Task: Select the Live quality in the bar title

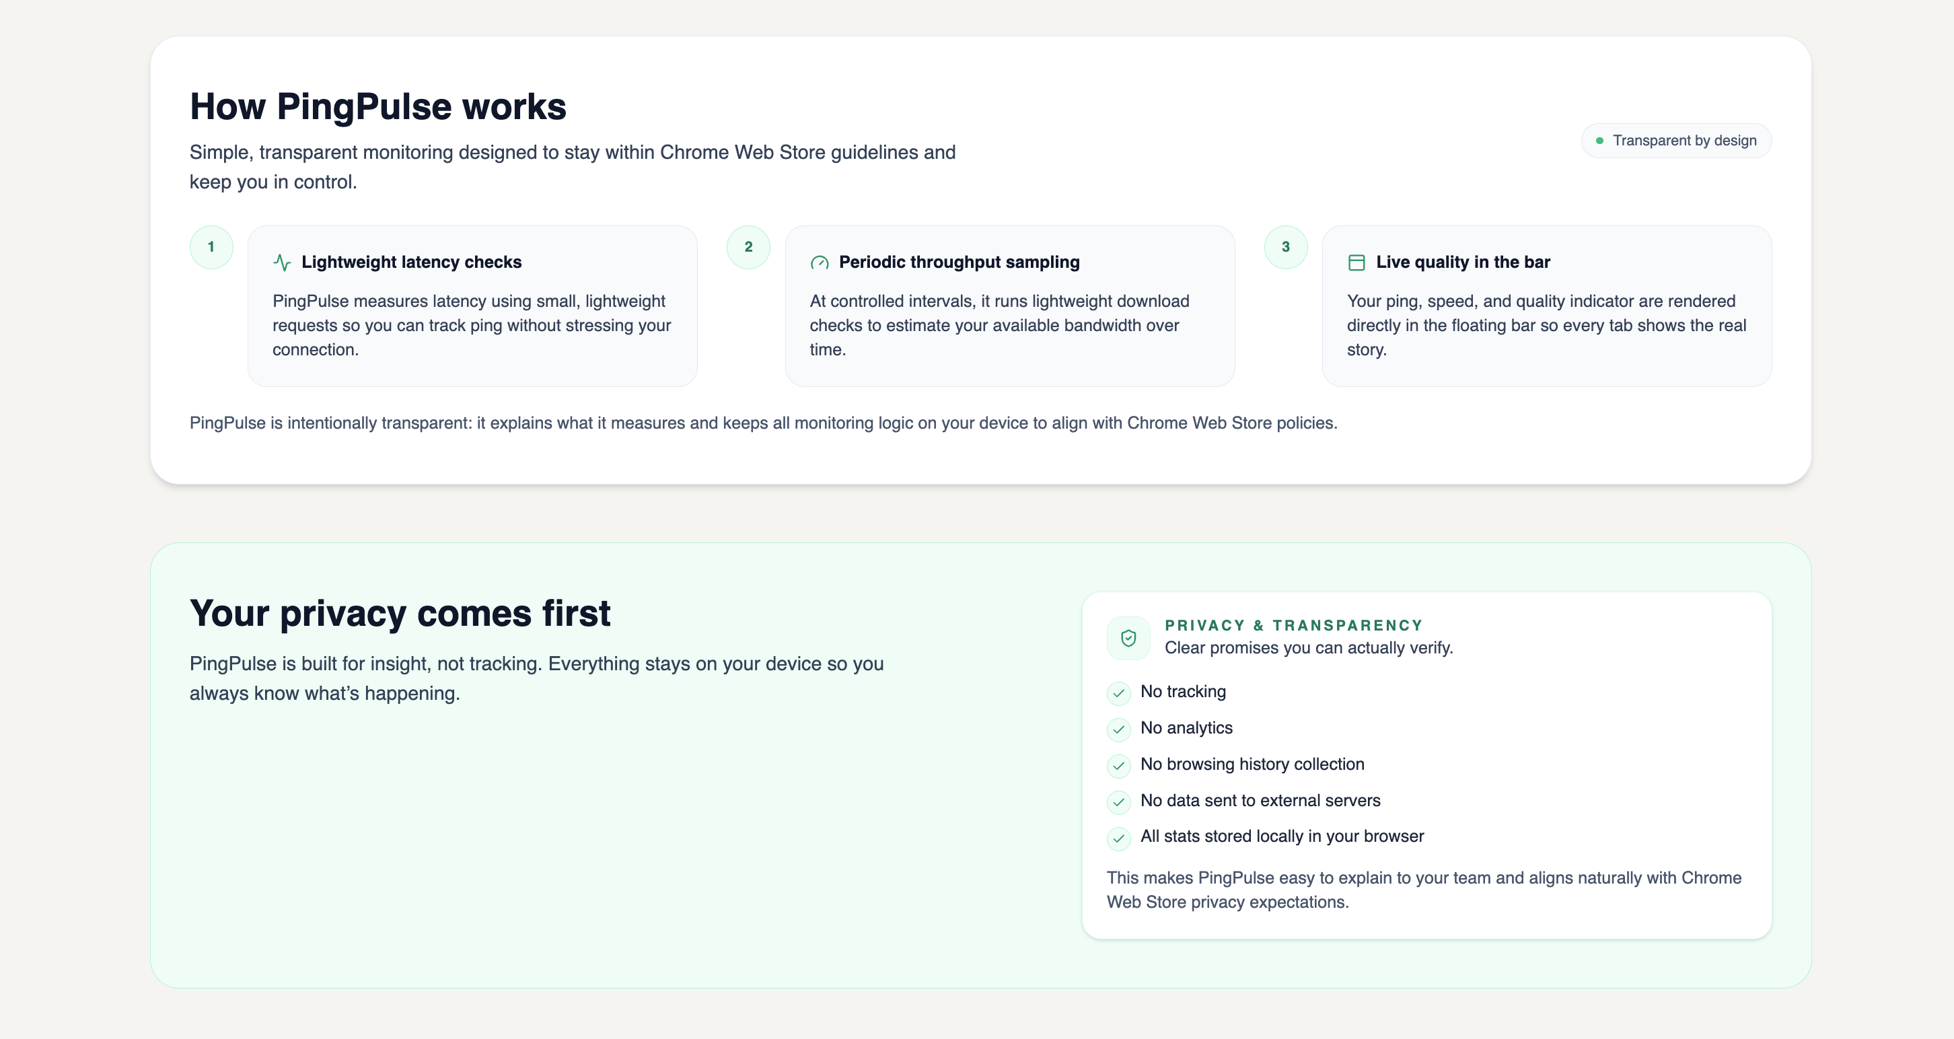Action: pyautogui.click(x=1463, y=262)
